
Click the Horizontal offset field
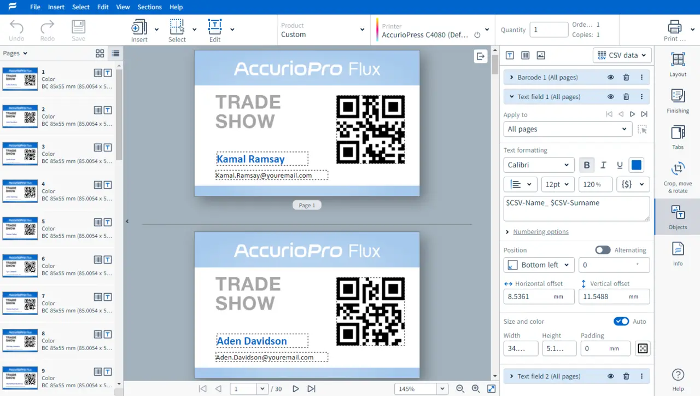539,296
